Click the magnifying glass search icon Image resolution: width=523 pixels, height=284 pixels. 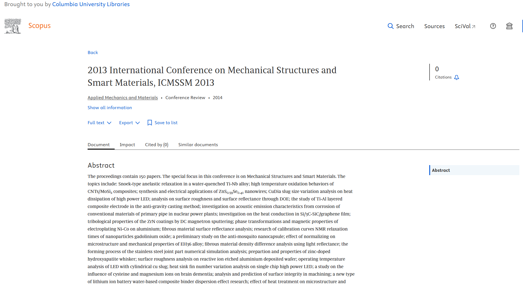click(x=391, y=26)
